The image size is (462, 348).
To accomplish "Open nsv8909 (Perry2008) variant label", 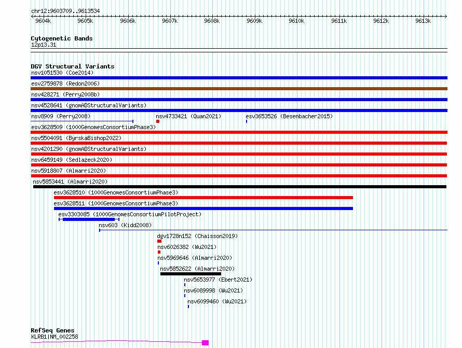I will coord(61,116).
